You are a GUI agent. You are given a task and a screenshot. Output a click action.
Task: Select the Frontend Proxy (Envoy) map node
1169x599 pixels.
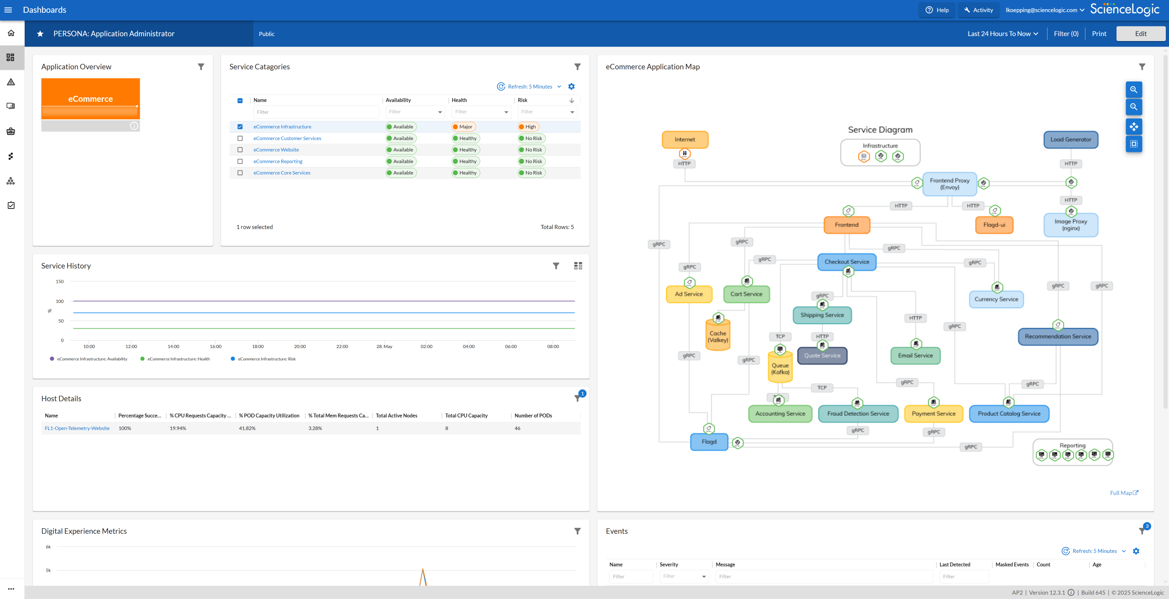pyautogui.click(x=950, y=184)
